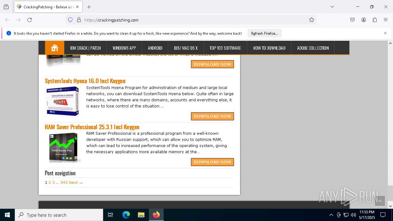Screen dimensions: 393x221
Task: Open iOS/Mac OS X menu
Action: 186,48
